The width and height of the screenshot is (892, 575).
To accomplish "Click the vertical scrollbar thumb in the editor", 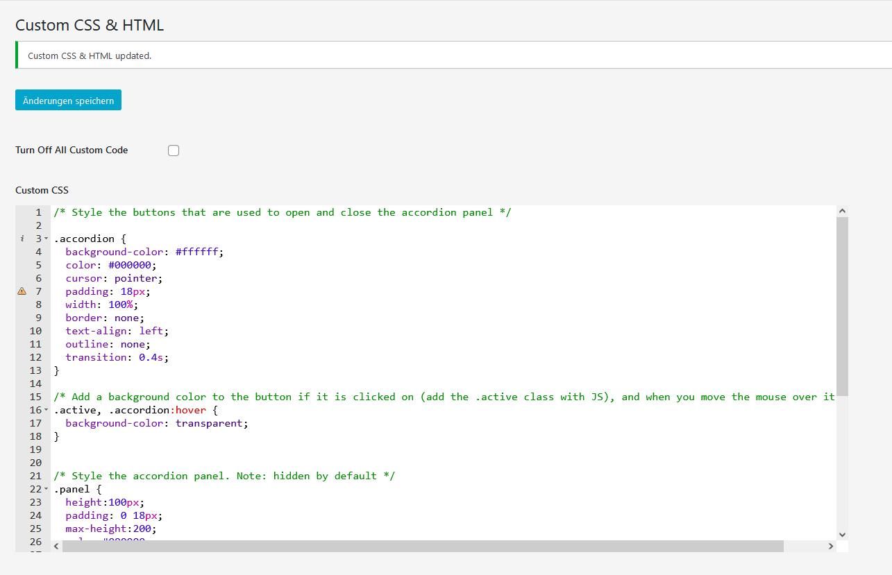I will click(842, 305).
